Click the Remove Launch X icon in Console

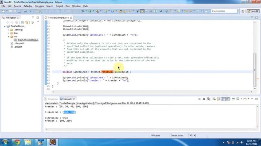coord(204,99)
